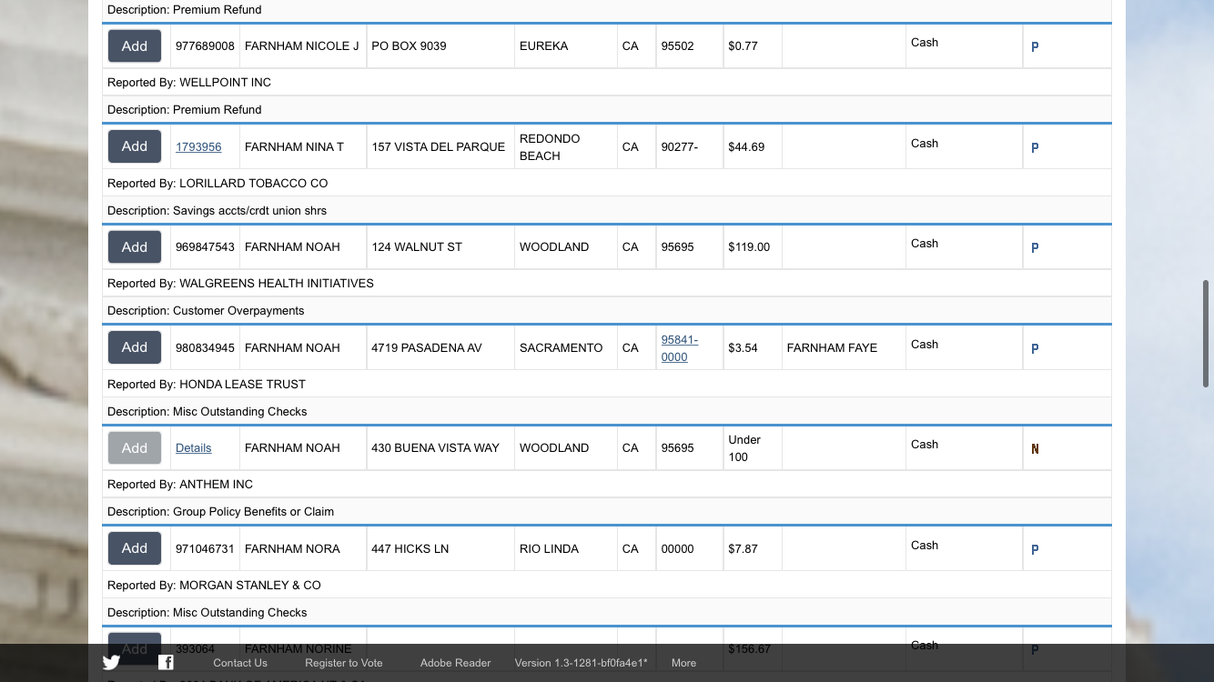Image resolution: width=1214 pixels, height=682 pixels.
Task: Open property ID 1793956 link
Action: click(198, 146)
